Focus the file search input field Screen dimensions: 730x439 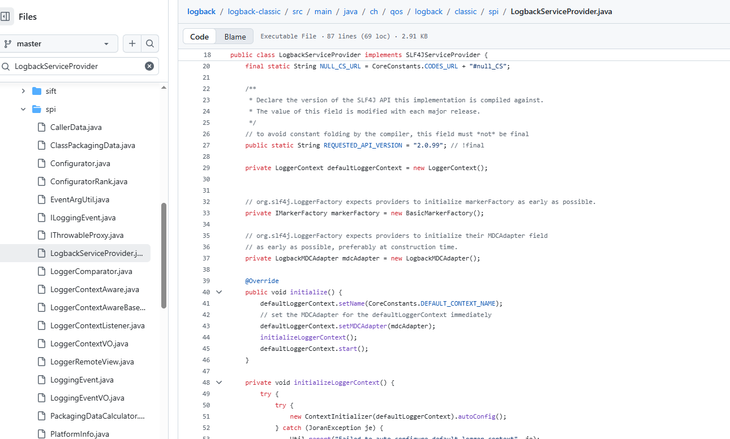pyautogui.click(x=79, y=66)
